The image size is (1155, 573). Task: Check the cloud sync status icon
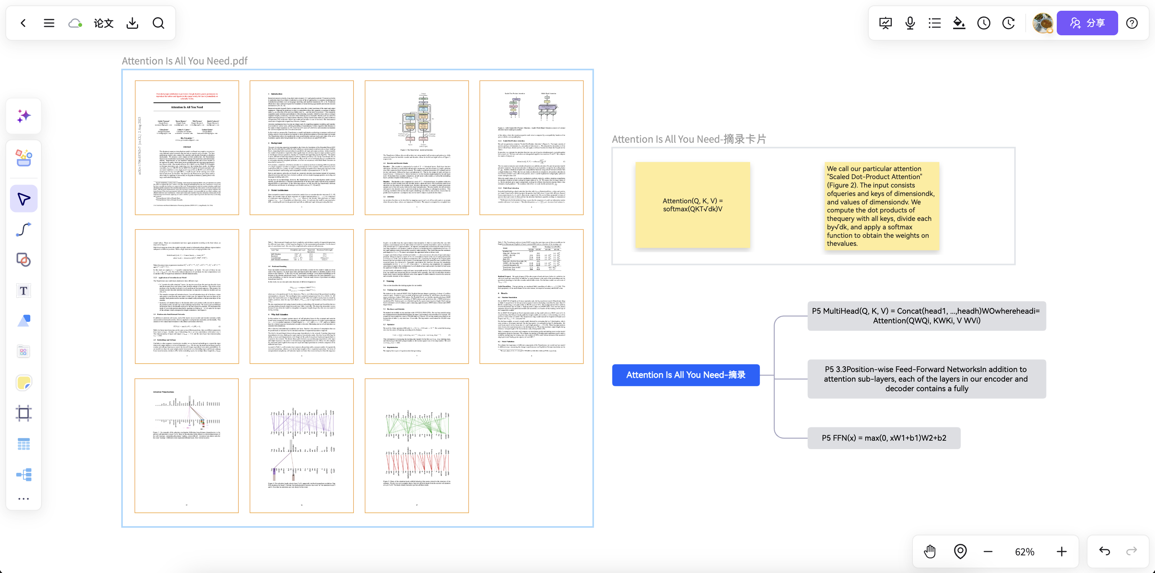point(75,23)
